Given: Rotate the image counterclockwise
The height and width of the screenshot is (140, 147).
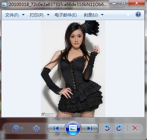Looking at the screenshot, I should [x=107, y=128].
